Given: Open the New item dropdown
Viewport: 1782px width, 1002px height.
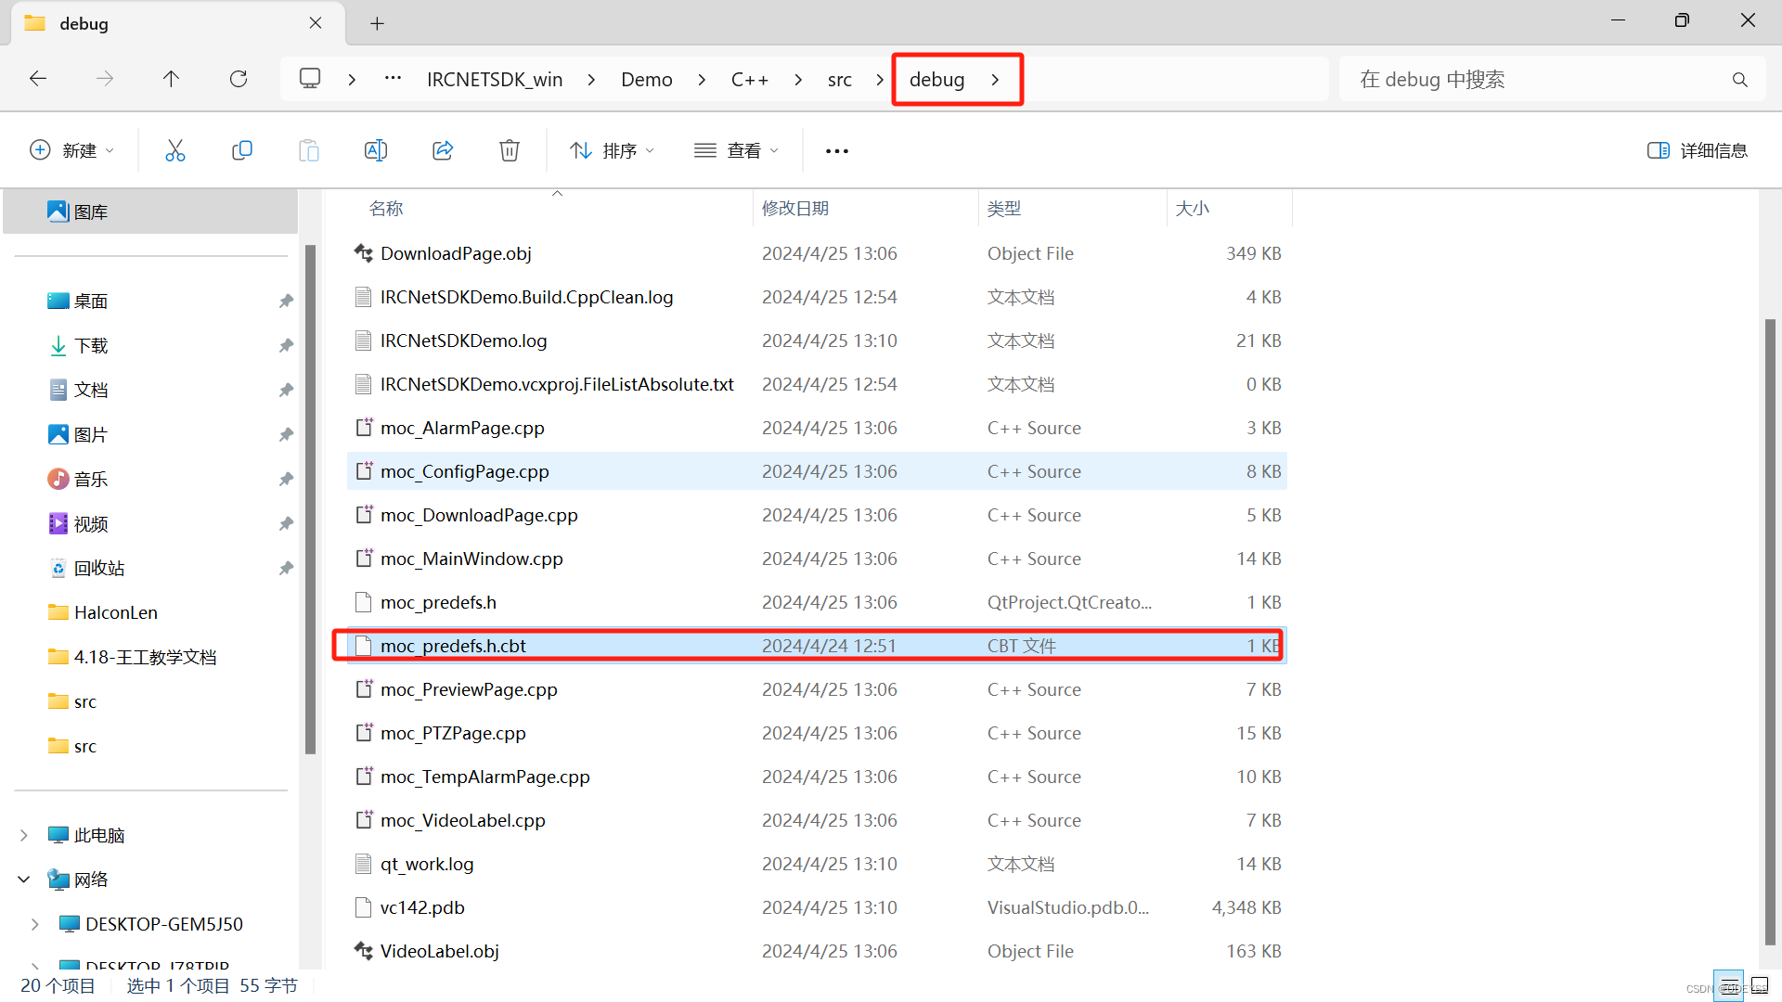Looking at the screenshot, I should [x=72, y=150].
